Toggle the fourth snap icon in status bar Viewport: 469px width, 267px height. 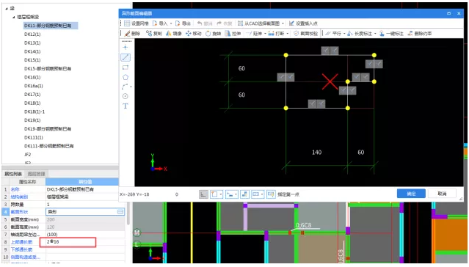tap(244, 194)
